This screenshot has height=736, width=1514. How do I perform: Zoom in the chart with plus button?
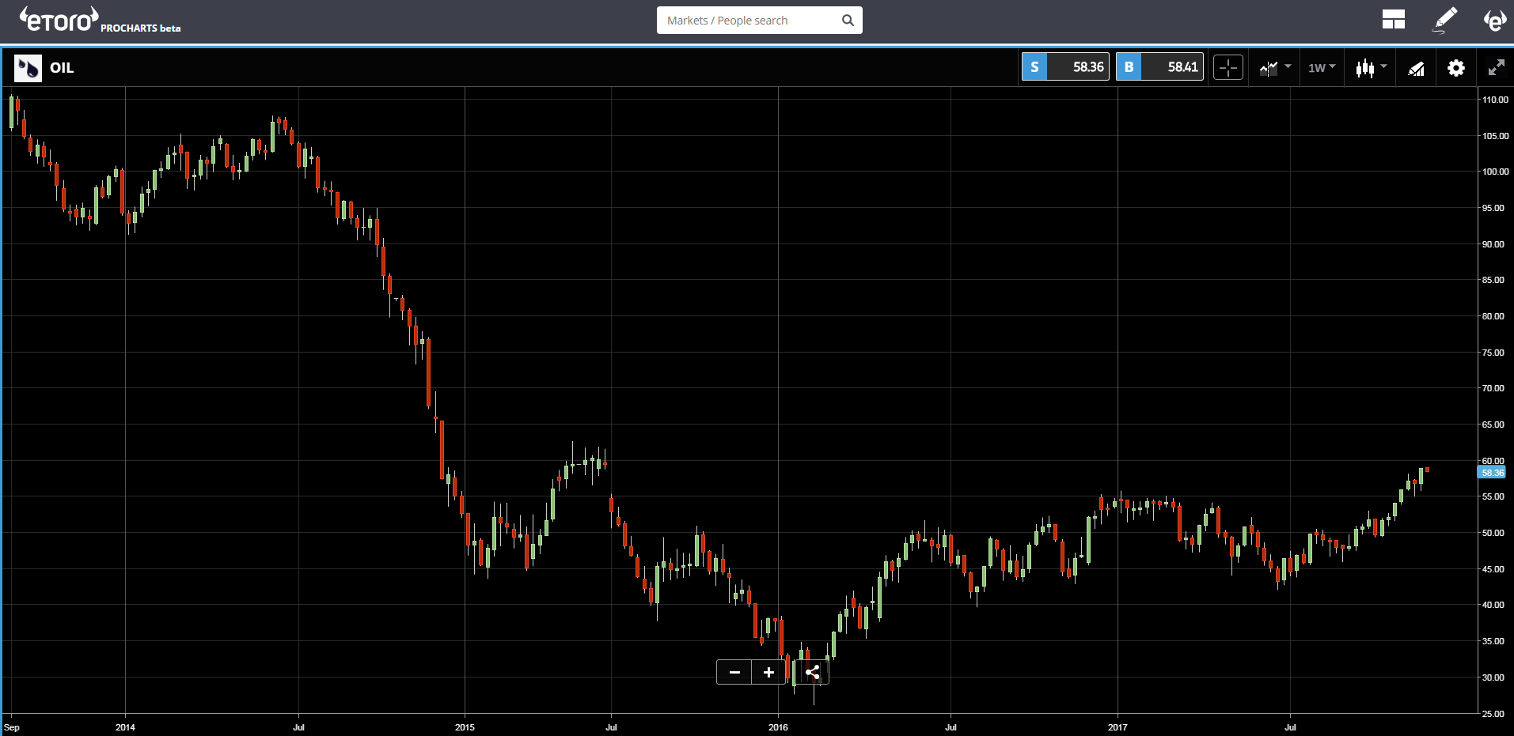[768, 673]
